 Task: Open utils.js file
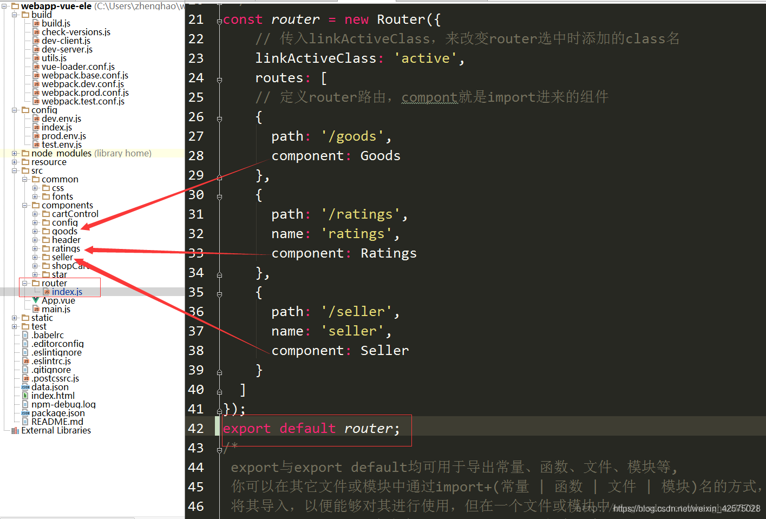point(54,58)
